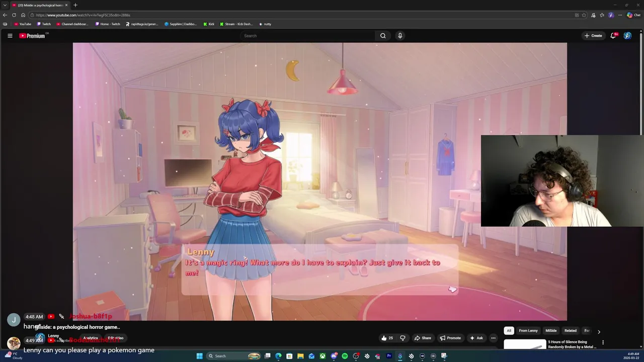The image size is (644, 362).
Task: Open the Kick bookmark
Action: point(209,24)
